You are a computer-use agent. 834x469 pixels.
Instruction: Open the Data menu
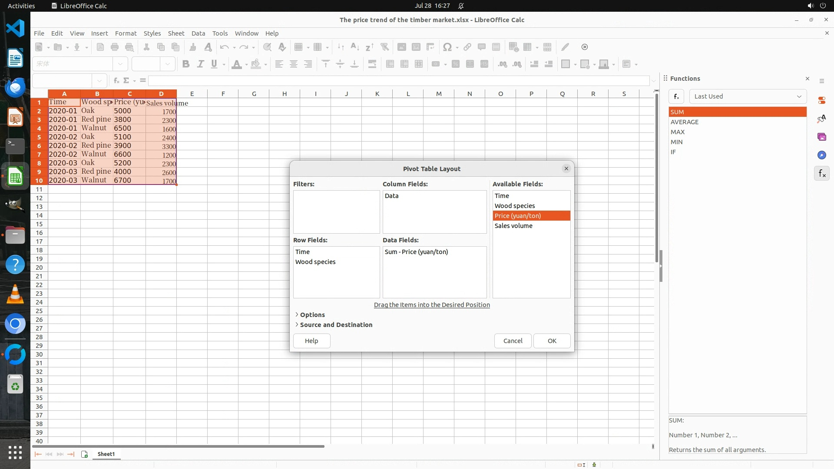[x=198, y=33]
